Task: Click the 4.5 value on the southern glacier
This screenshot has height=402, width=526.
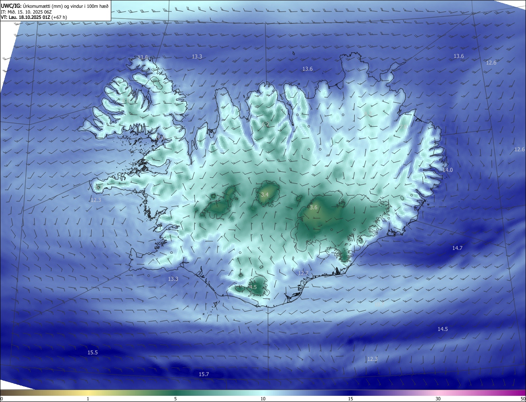Action: pyautogui.click(x=253, y=287)
